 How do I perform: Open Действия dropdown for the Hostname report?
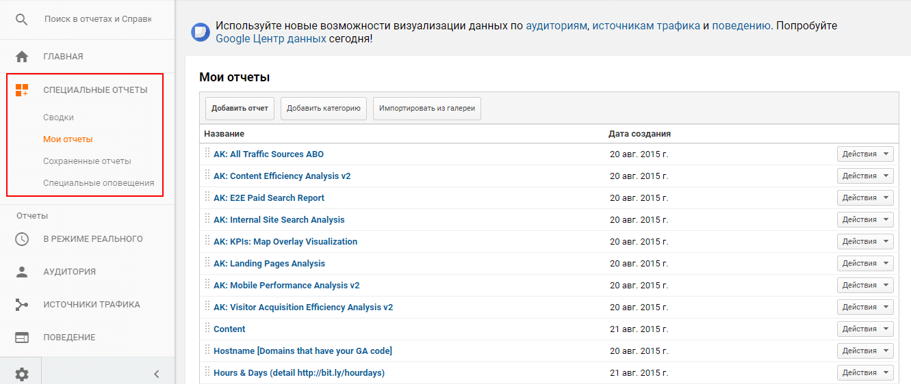click(865, 351)
